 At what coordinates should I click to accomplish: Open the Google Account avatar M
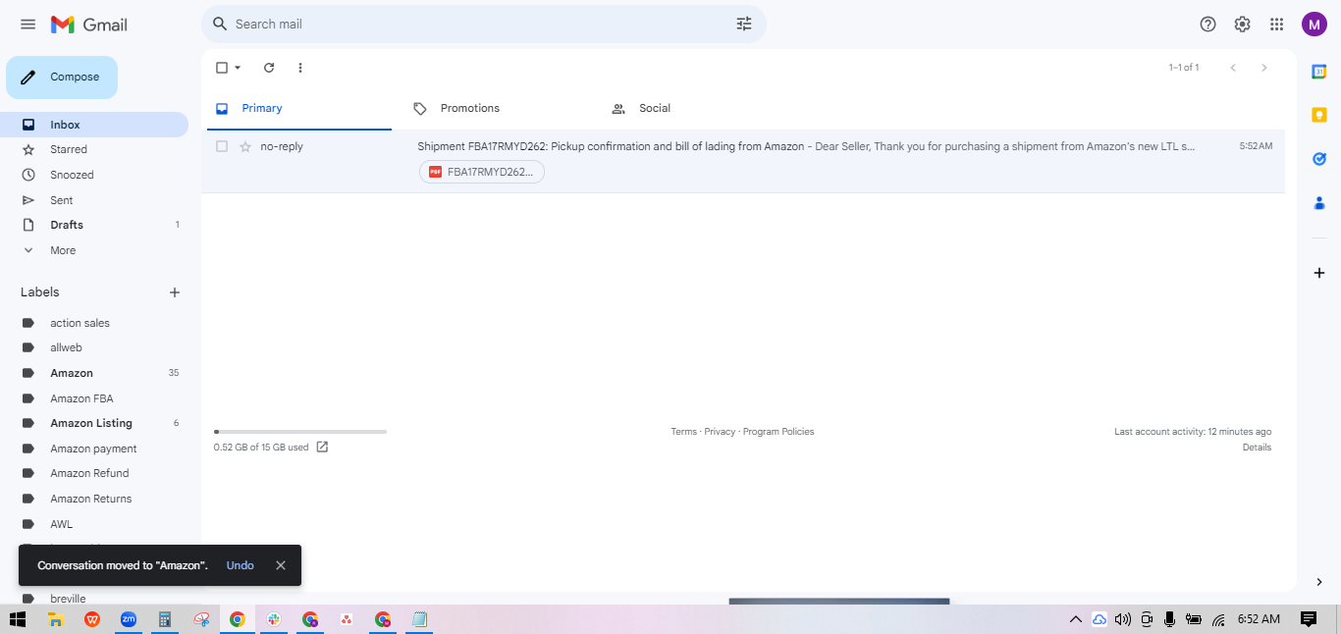coord(1314,25)
